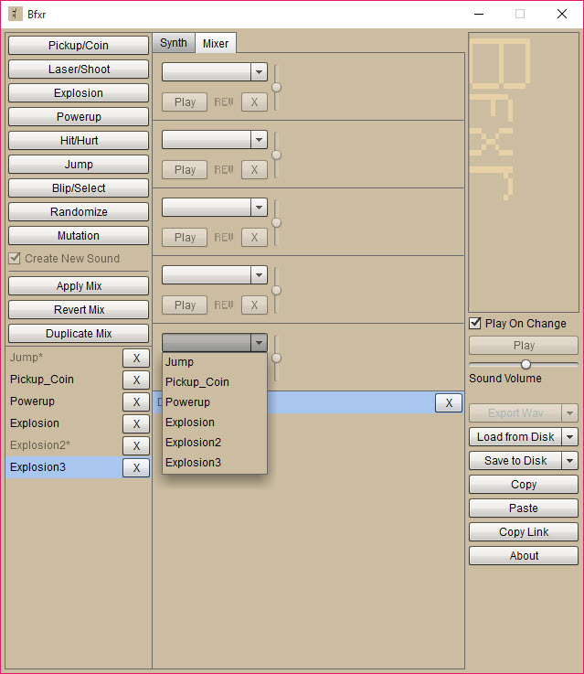Viewport: 584px width, 674px height.
Task: Click Revert Mix
Action: [x=79, y=309]
